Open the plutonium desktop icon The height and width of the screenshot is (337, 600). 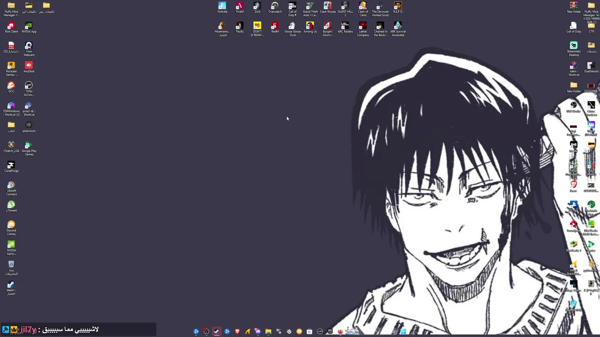[x=29, y=127]
